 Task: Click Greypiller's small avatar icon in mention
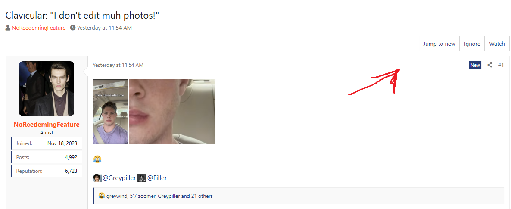click(x=97, y=178)
